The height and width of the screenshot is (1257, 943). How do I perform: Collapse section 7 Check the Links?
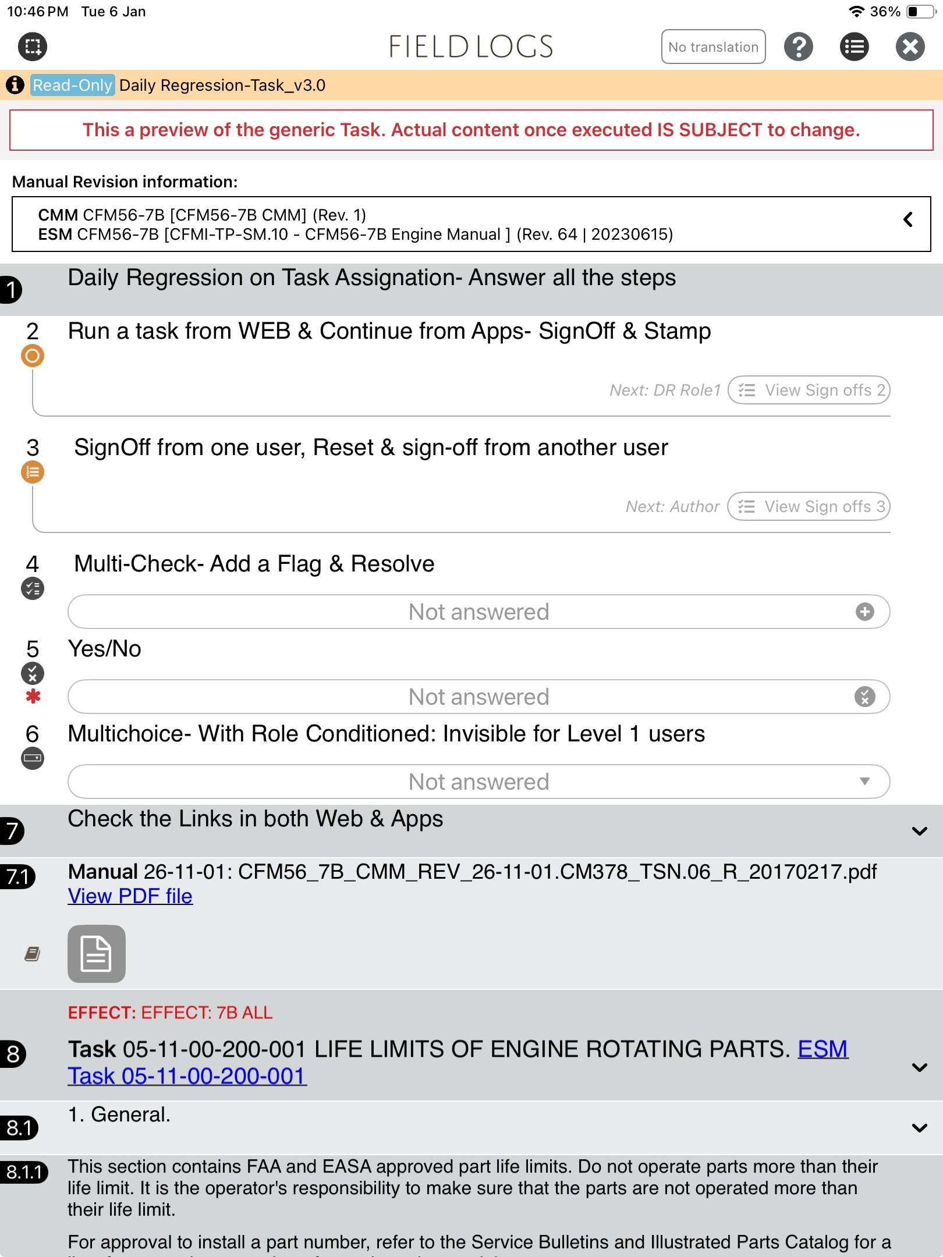tap(919, 831)
